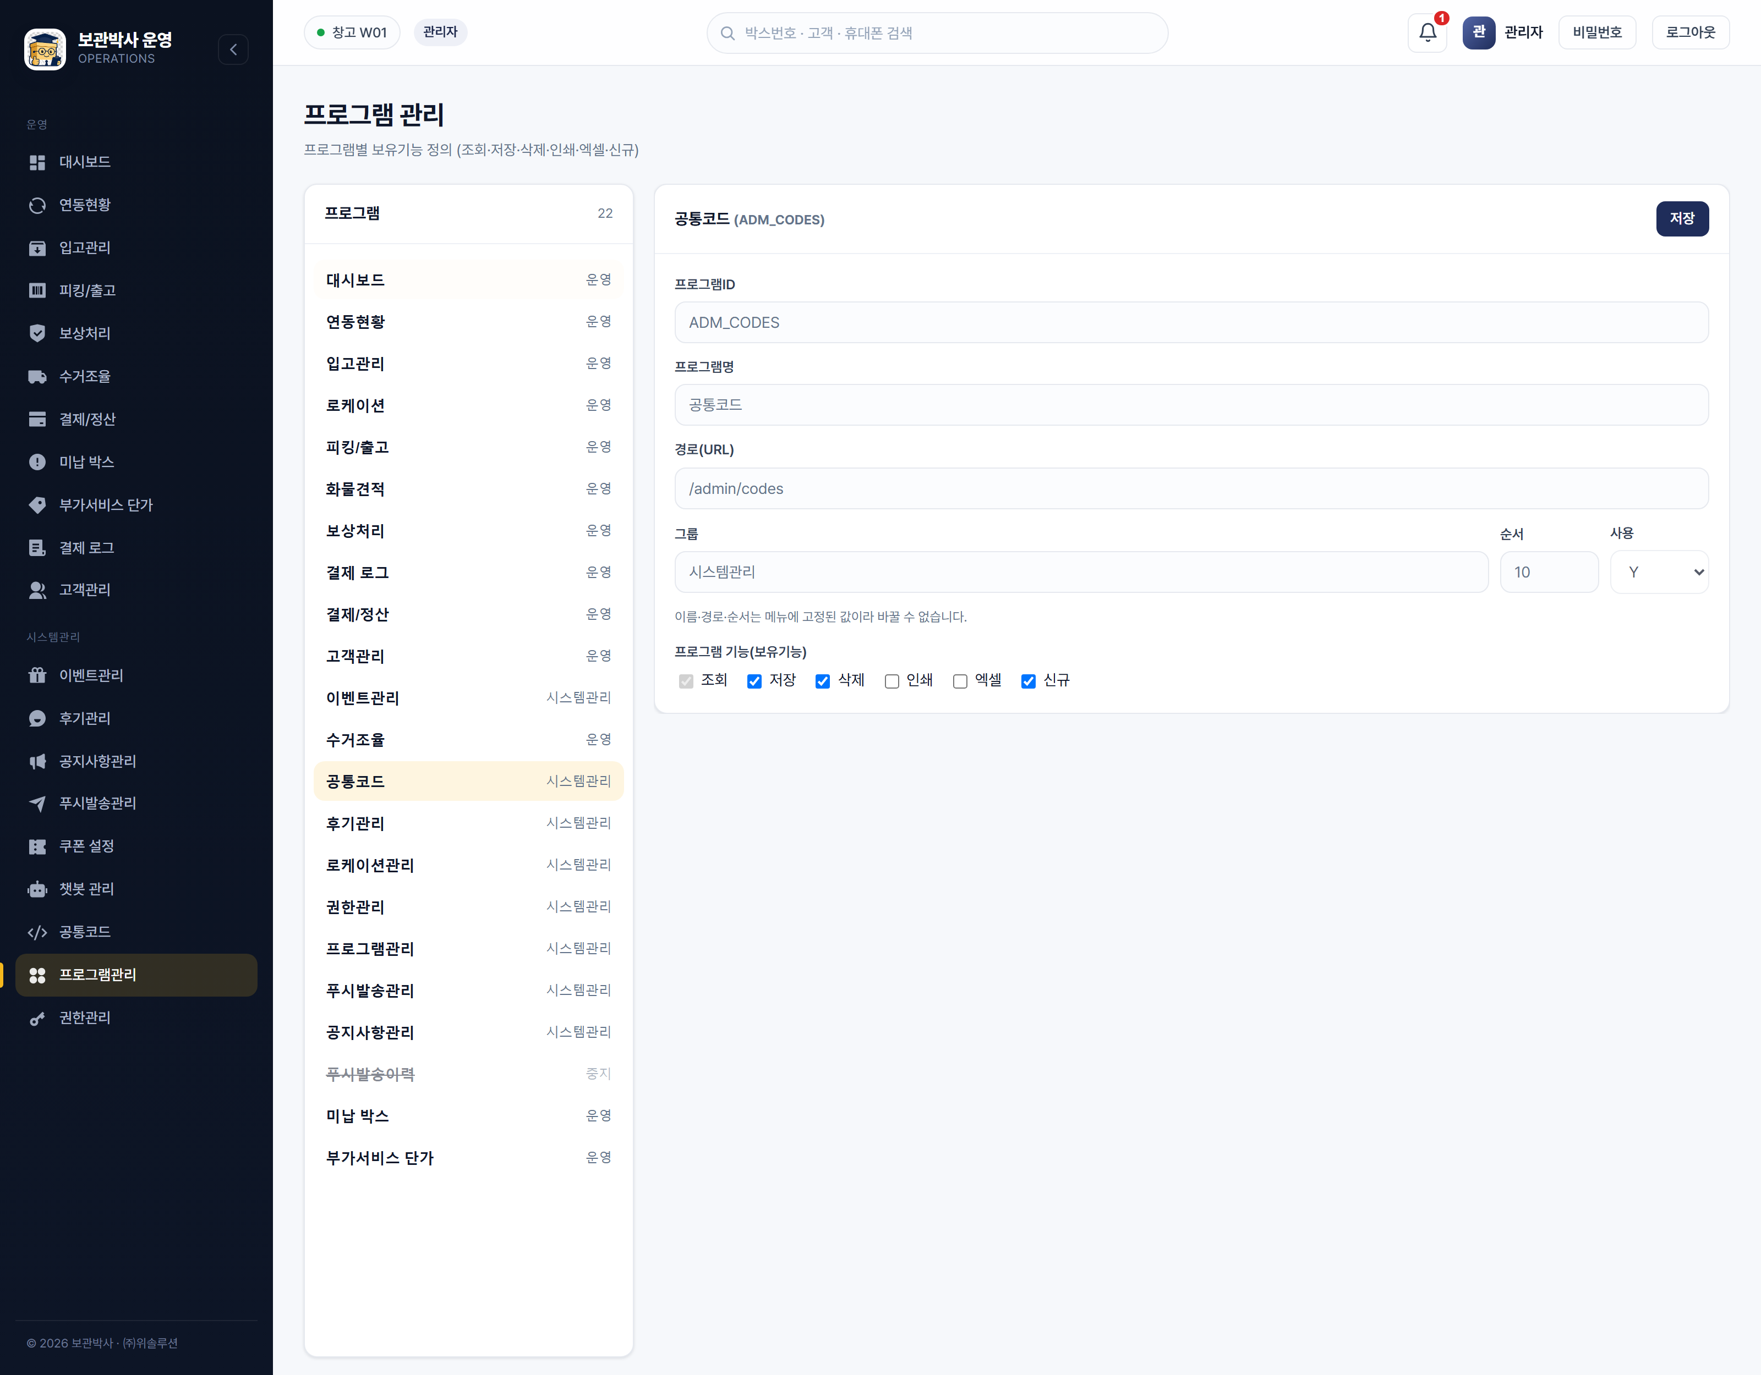Click the 보관박사 logo image
1761x1375 pixels.
pyautogui.click(x=45, y=49)
